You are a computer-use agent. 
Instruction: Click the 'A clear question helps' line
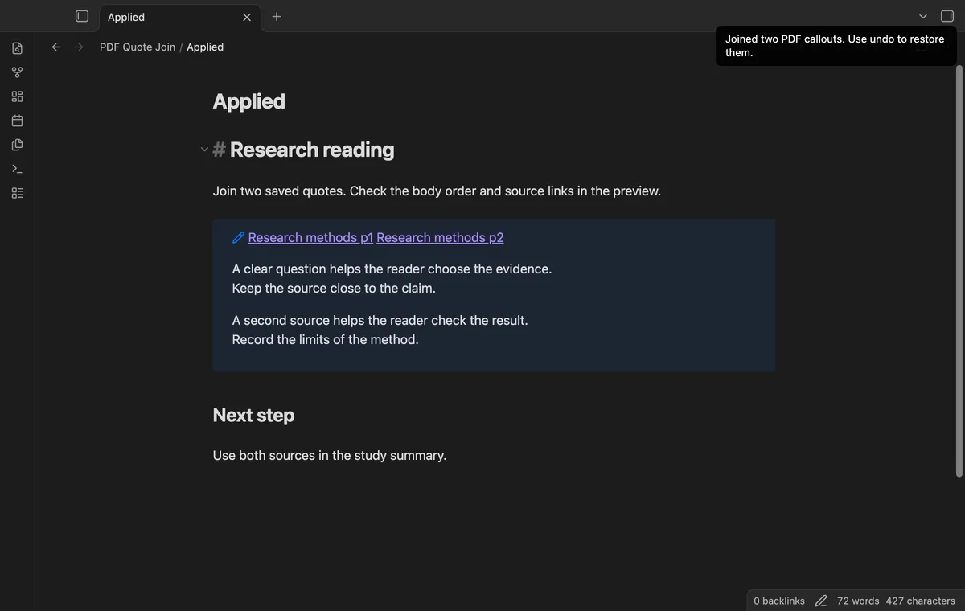392,269
